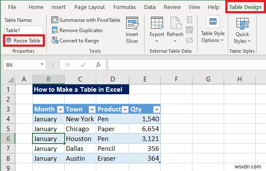Switch to the Help tab
The height and width of the screenshot is (171, 266).
click(213, 7)
